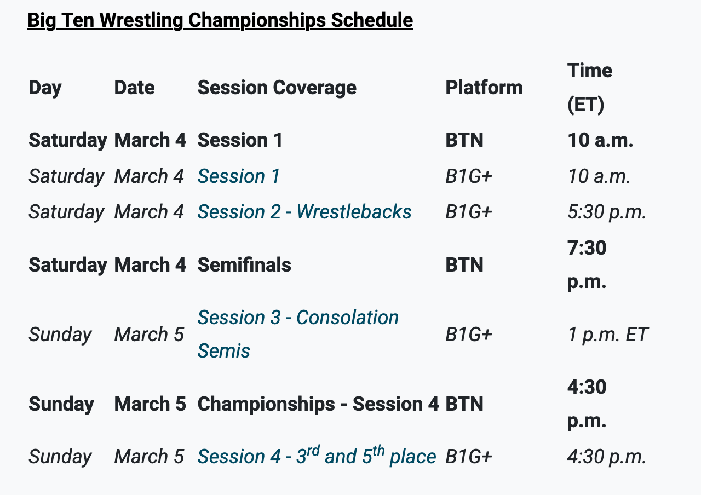This screenshot has height=495, width=701.
Task: Open the italic Session 1 B1G+ link
Action: click(239, 176)
